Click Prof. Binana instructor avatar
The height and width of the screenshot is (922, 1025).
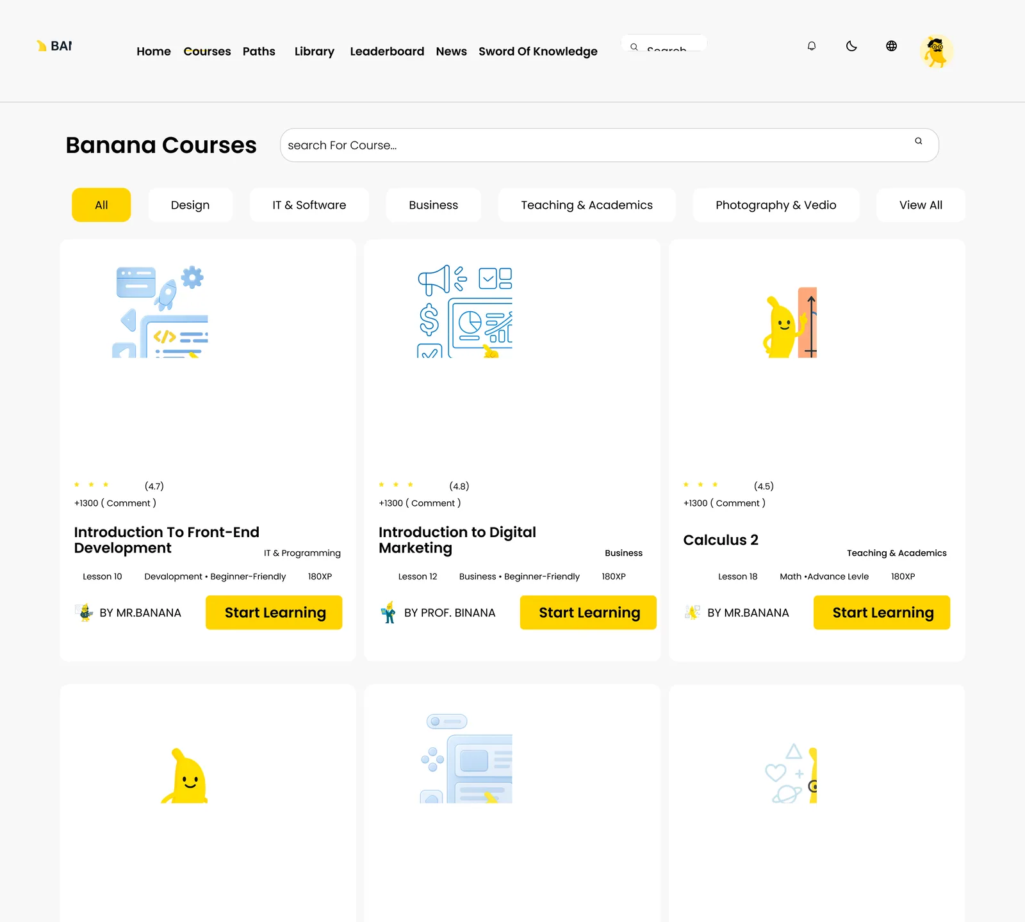[388, 613]
